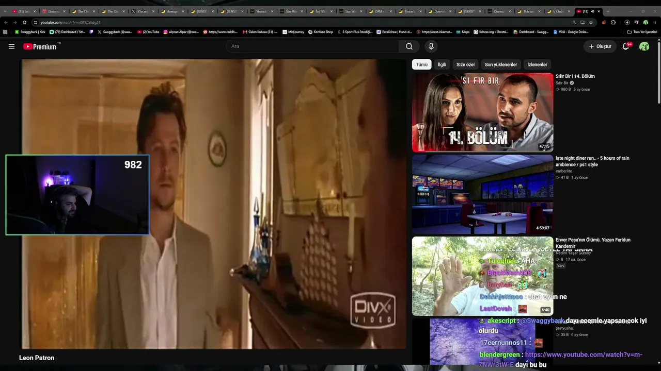Switch to the V Chain browser tab
The image size is (661, 371).
[558, 11]
